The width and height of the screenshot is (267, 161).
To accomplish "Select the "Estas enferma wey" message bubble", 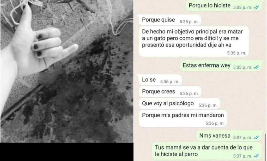I will click(221, 66).
